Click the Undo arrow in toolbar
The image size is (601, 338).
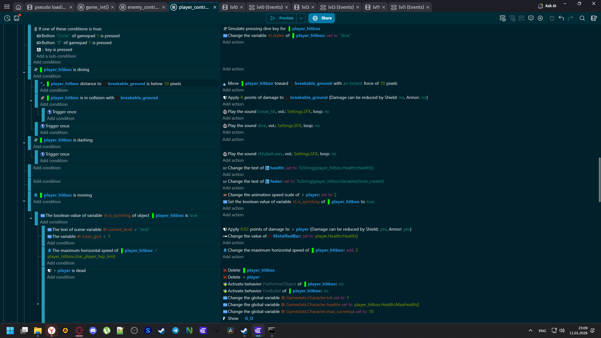click(561, 18)
